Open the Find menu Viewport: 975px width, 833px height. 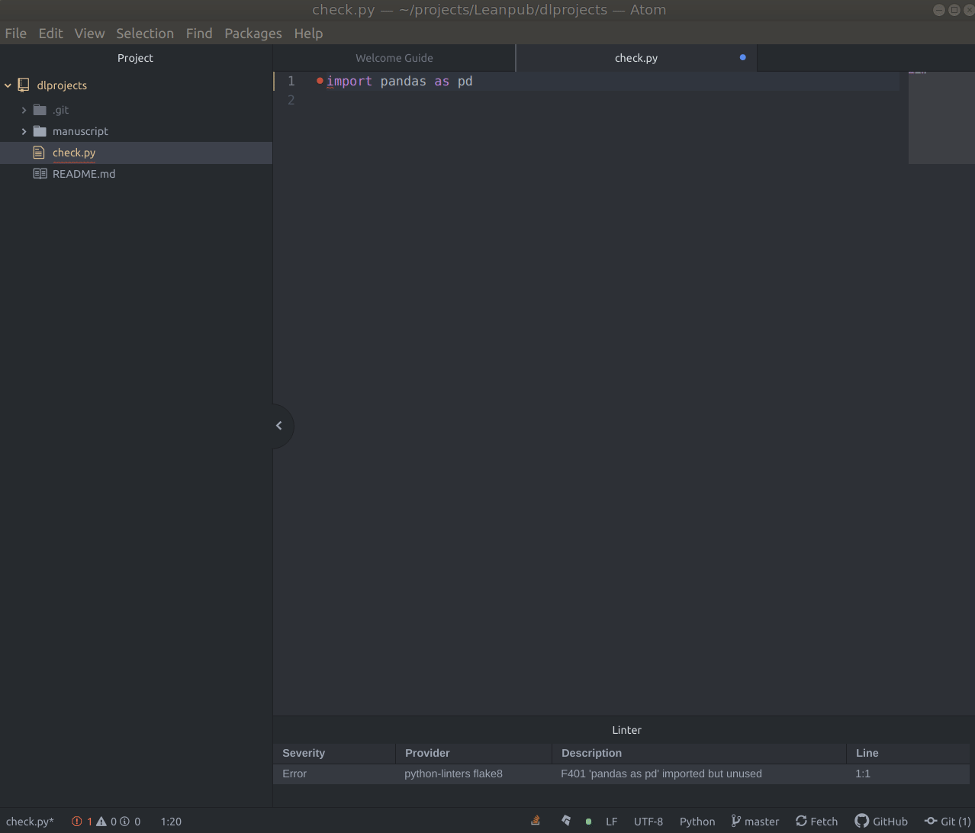[199, 34]
